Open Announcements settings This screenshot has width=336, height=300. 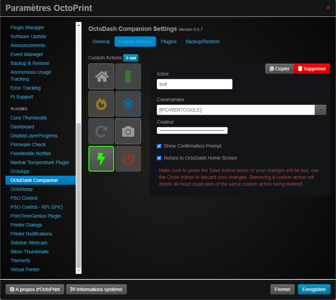[x=28, y=46]
